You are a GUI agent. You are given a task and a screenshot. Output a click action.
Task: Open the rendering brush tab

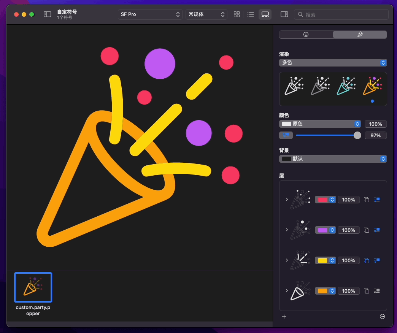point(360,35)
